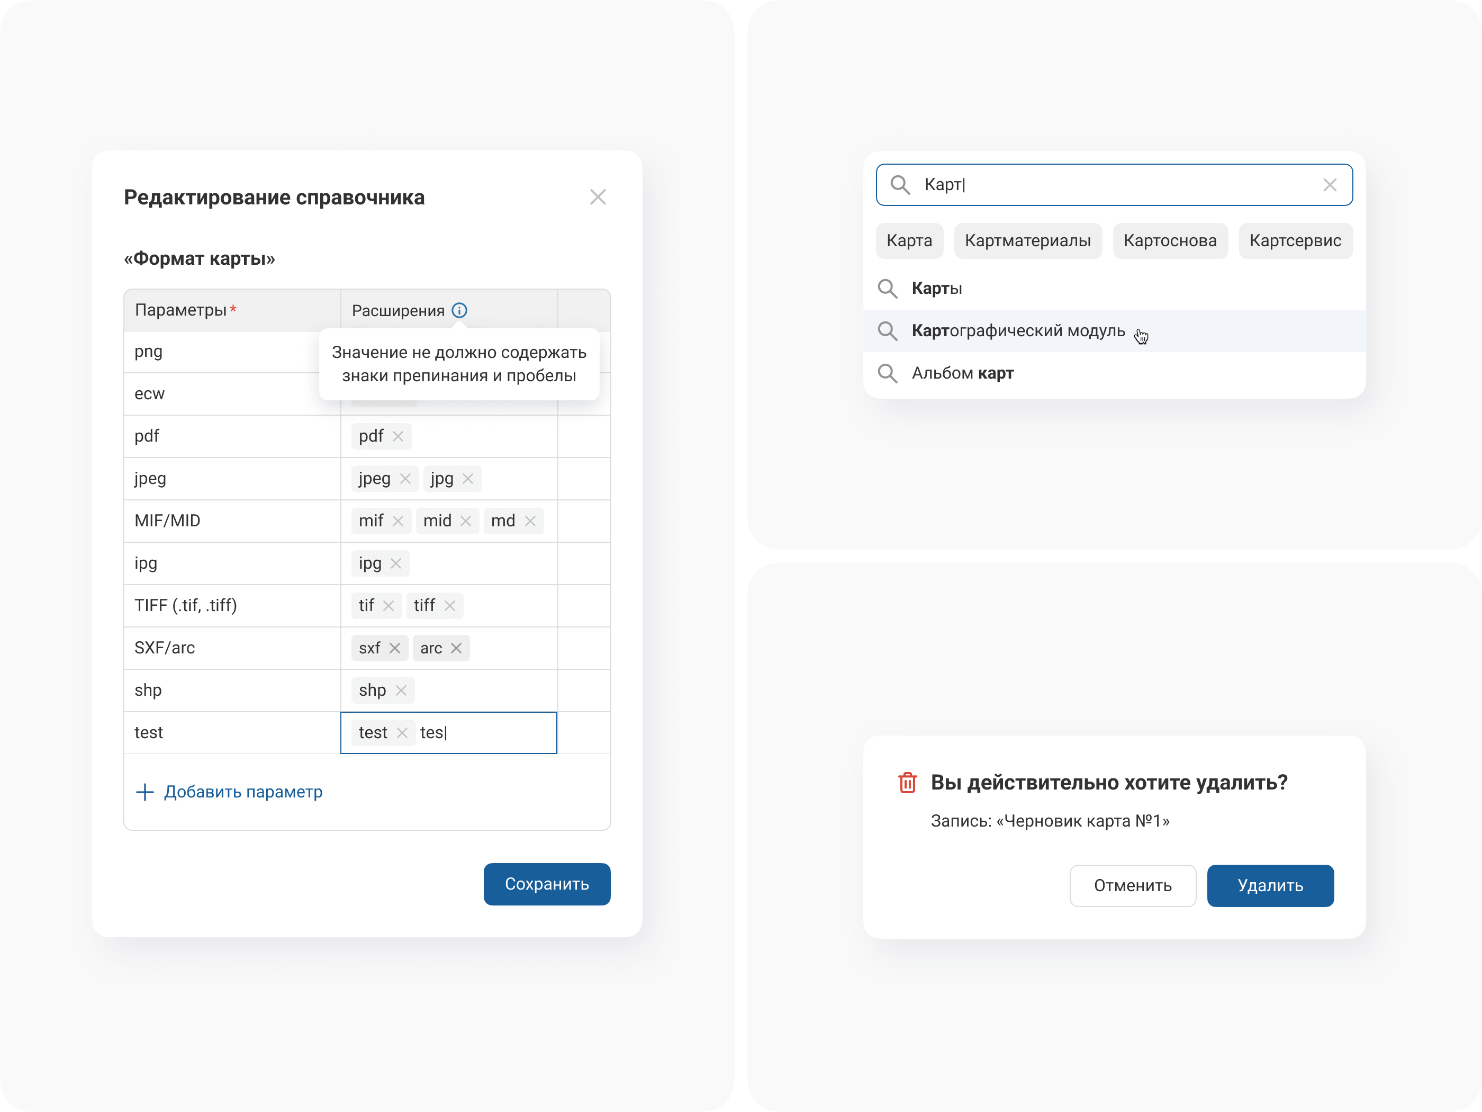The height and width of the screenshot is (1112, 1482).
Task: Remove the sxf extension tag
Action: (x=395, y=648)
